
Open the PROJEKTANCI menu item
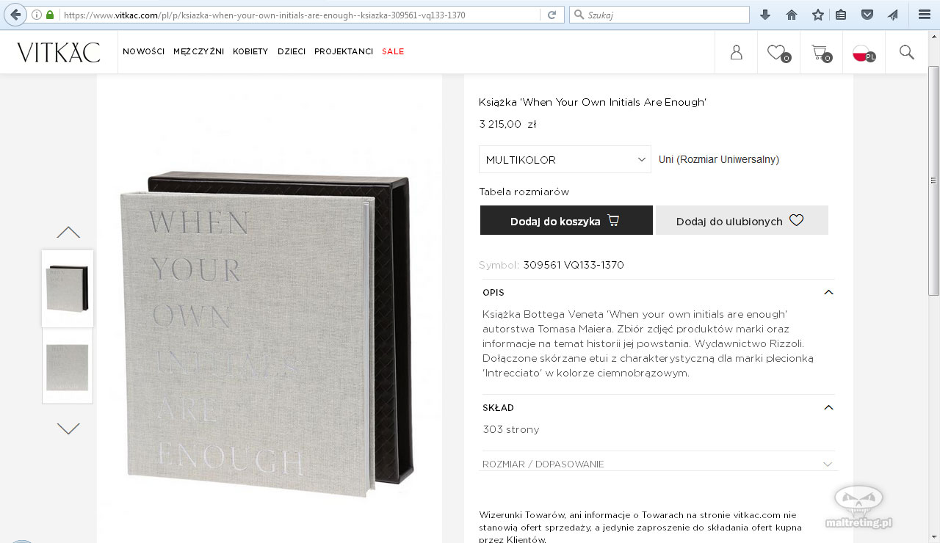tap(344, 51)
